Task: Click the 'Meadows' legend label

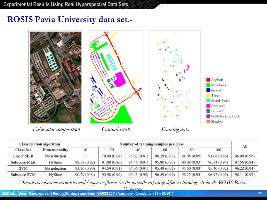Action: (218, 85)
